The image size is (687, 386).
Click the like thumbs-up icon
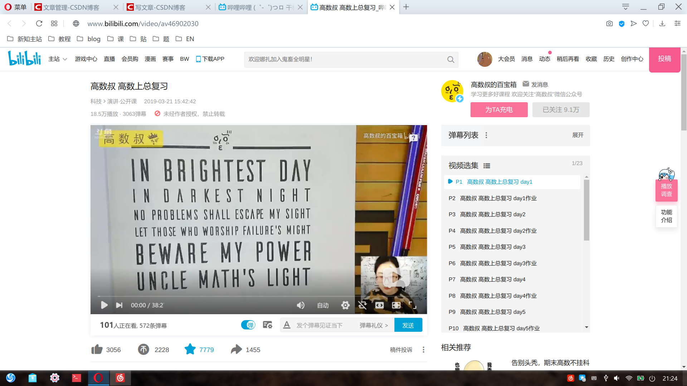(x=97, y=350)
